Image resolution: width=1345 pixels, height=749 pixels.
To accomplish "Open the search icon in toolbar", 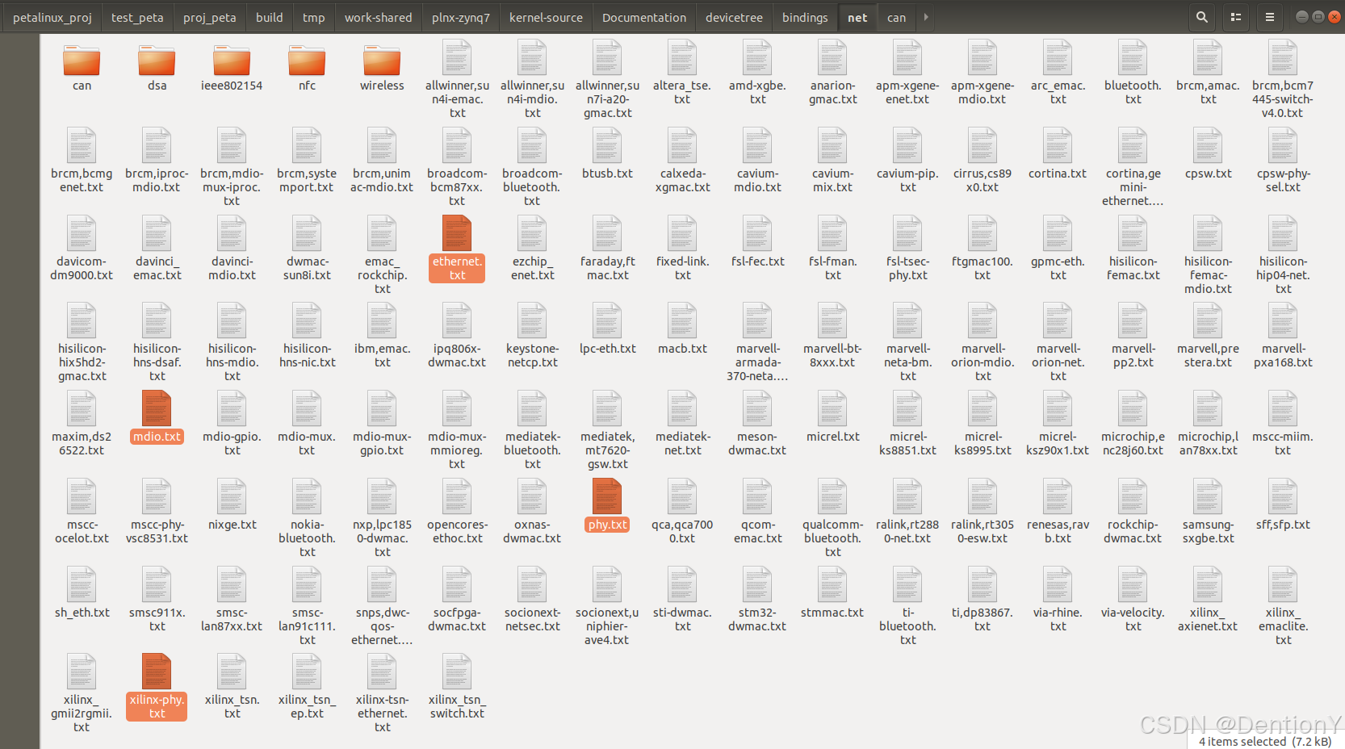I will (1201, 17).
